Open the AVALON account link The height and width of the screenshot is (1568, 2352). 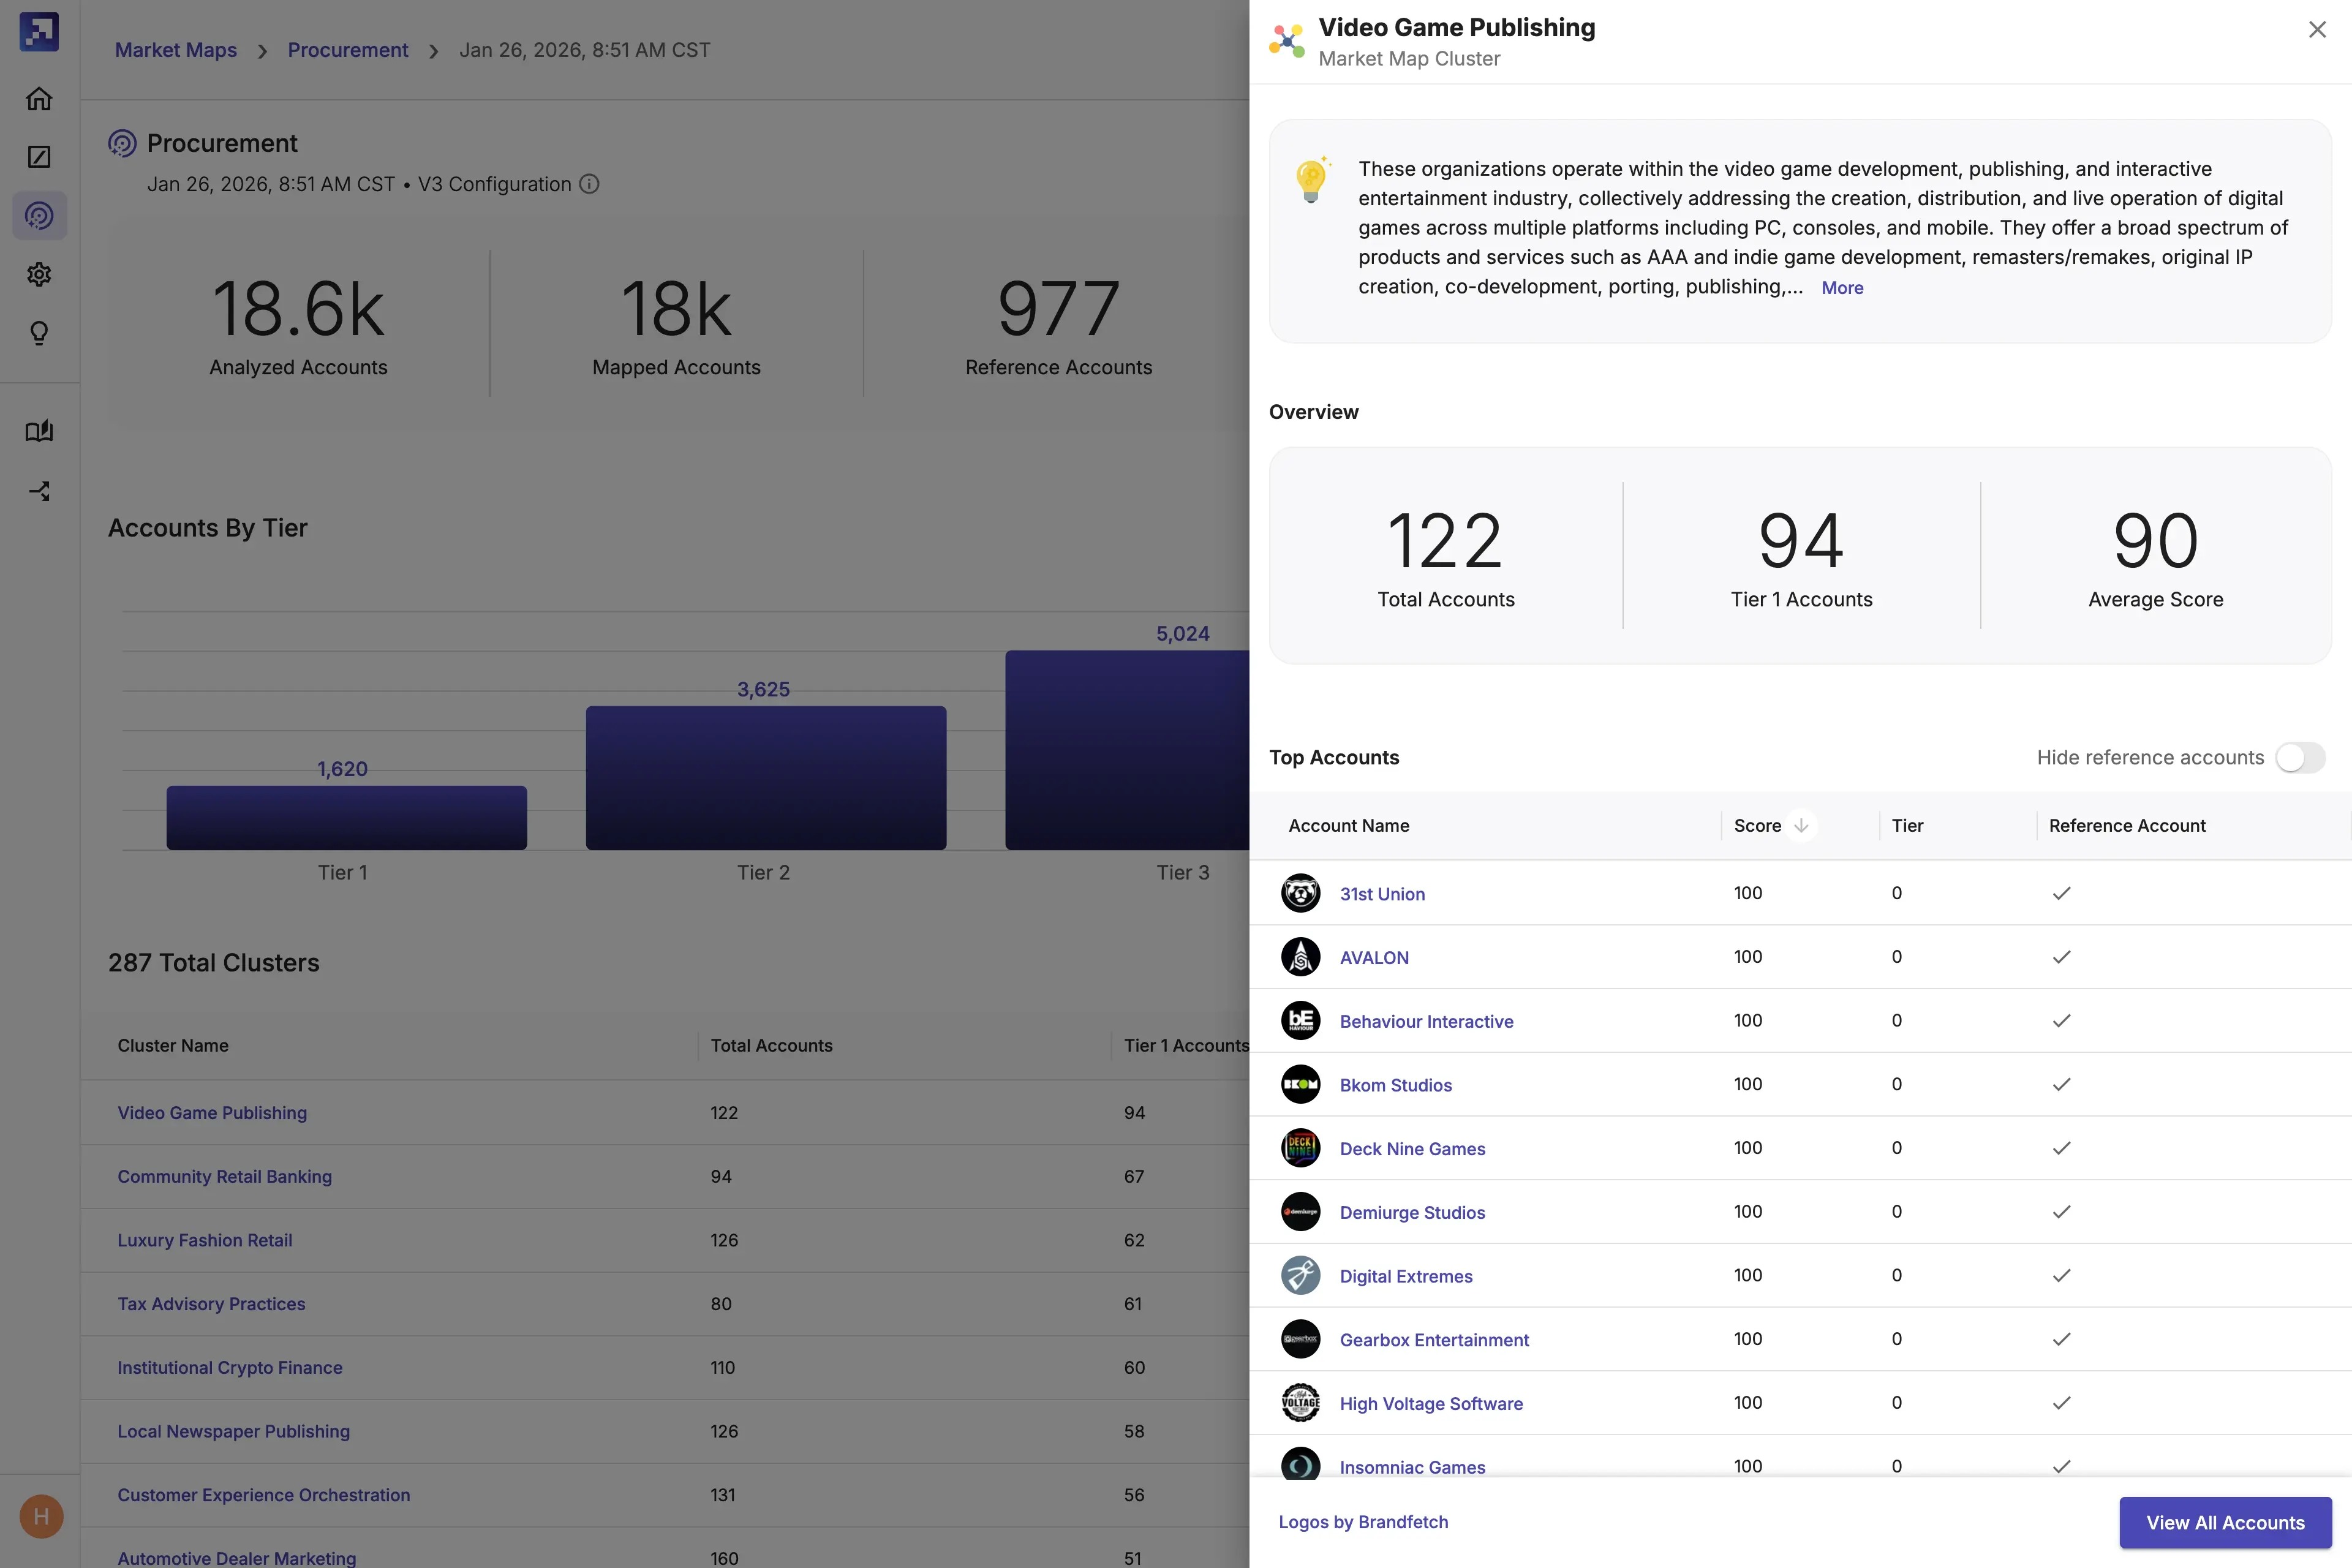[1374, 958]
